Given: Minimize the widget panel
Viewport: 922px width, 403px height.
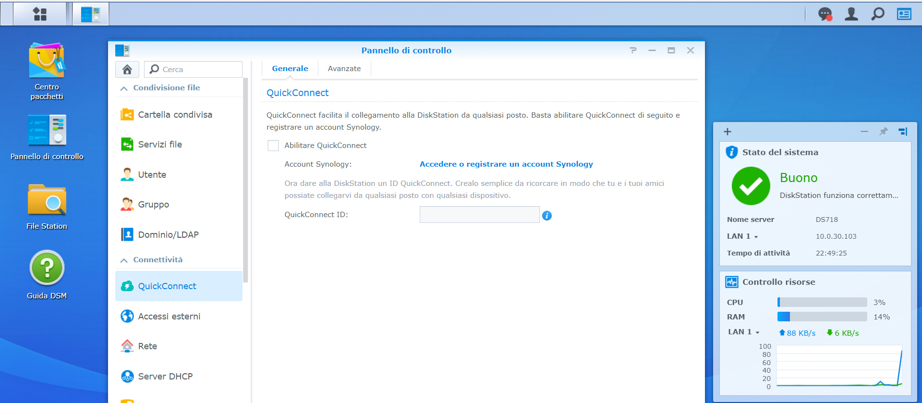Looking at the screenshot, I should (864, 132).
